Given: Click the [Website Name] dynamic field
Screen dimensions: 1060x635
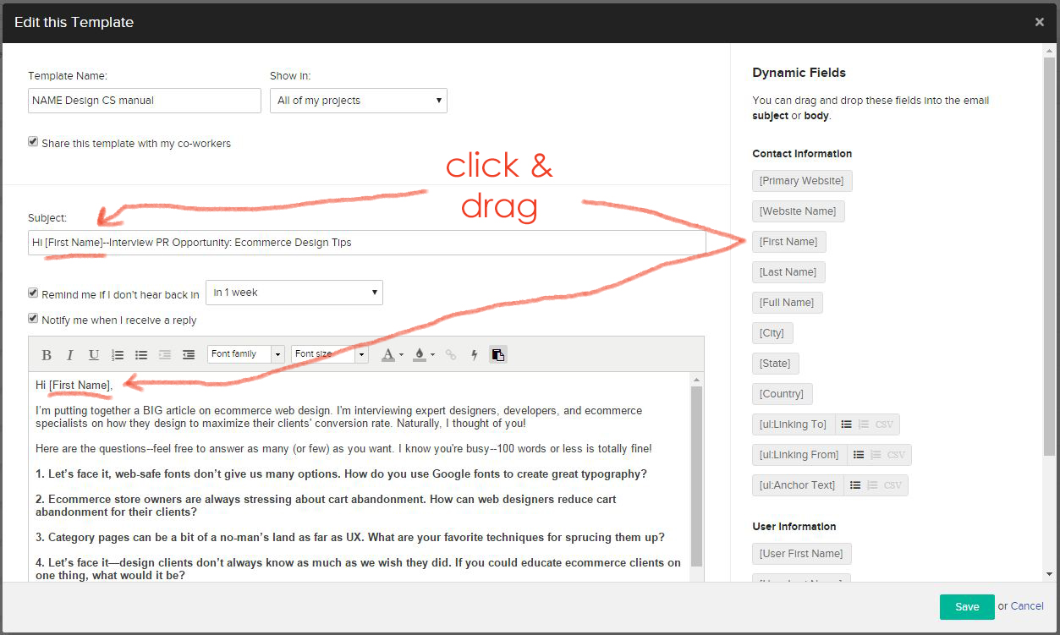Looking at the screenshot, I should click(x=798, y=211).
